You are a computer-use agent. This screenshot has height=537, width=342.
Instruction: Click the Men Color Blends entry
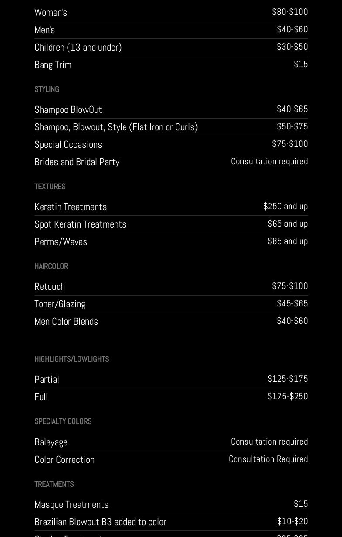click(x=66, y=321)
